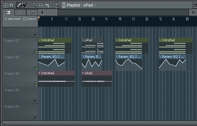Toggle the Track 21 mute LED
Viewport: 197px width, 126px height.
click(35, 117)
